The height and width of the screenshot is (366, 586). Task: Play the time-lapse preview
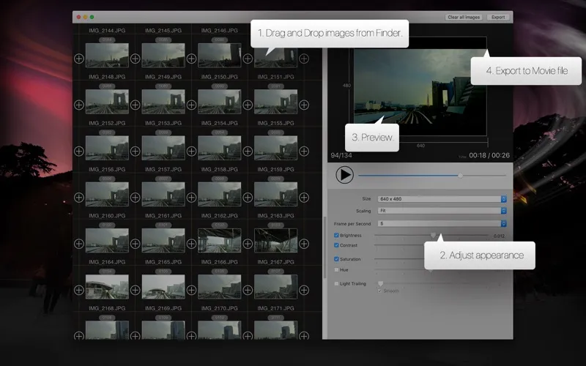tap(344, 175)
